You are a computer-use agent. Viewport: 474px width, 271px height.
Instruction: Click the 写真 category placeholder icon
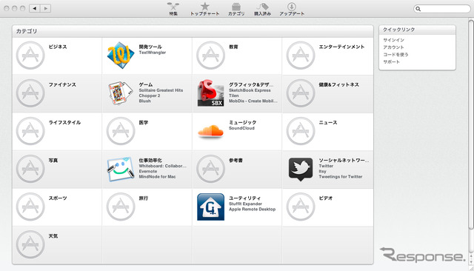(30, 169)
